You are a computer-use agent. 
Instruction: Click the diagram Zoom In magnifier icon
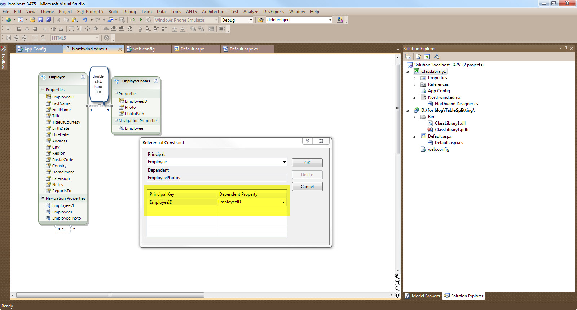coord(397,276)
